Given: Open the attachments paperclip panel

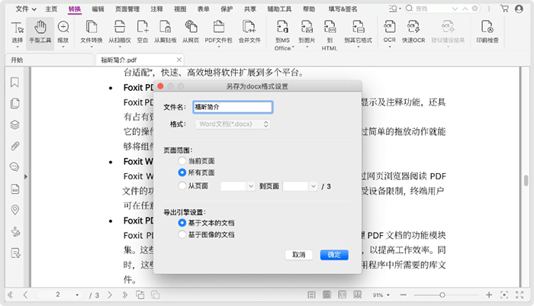Looking at the screenshot, I should coord(14,147).
